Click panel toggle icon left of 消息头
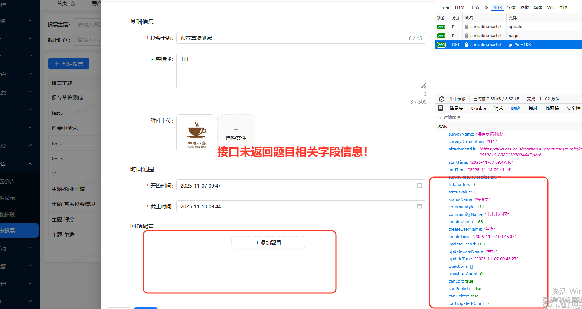The width and height of the screenshot is (582, 309). click(441, 108)
